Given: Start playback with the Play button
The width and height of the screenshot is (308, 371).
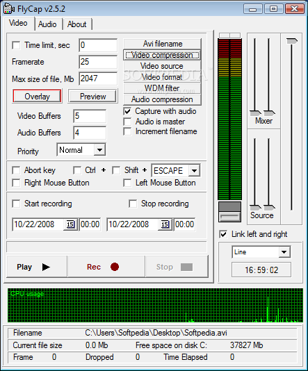Looking at the screenshot, I should coord(37,267).
